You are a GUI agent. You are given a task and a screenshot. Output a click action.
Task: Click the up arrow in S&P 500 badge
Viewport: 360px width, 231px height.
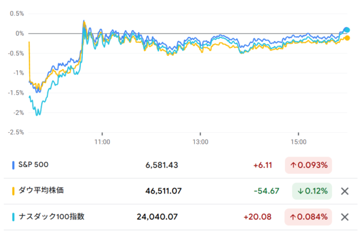point(294,165)
